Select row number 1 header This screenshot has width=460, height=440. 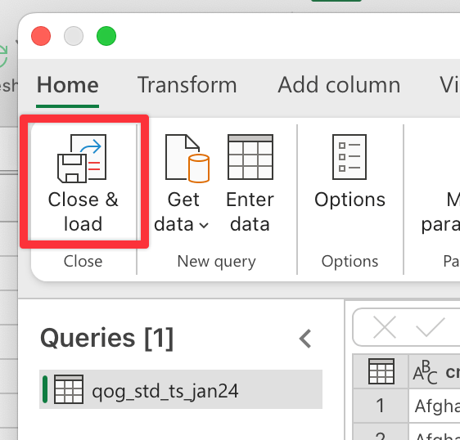coord(381,406)
